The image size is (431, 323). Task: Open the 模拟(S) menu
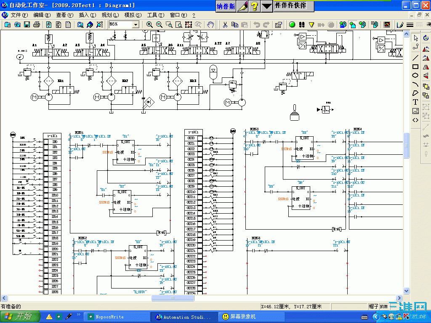(x=133, y=15)
